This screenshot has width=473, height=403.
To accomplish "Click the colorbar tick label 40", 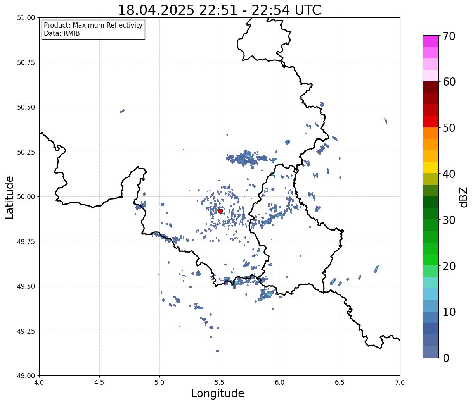I will (449, 174).
